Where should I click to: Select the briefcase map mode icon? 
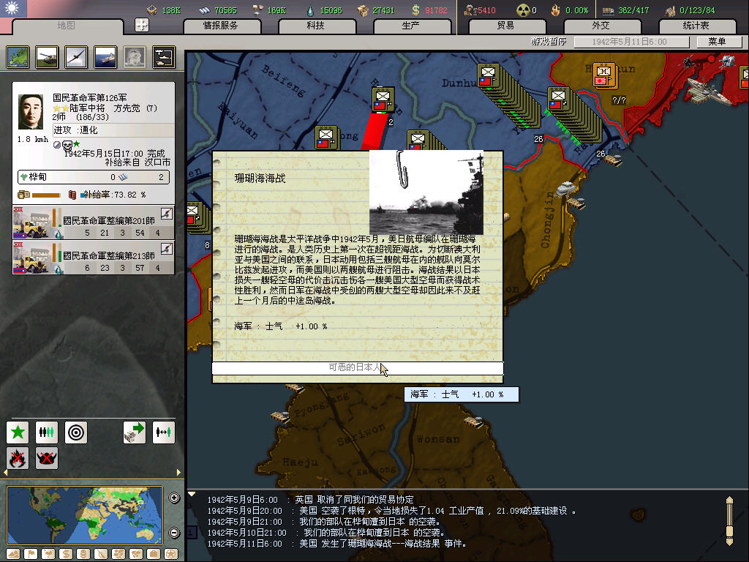[154, 554]
